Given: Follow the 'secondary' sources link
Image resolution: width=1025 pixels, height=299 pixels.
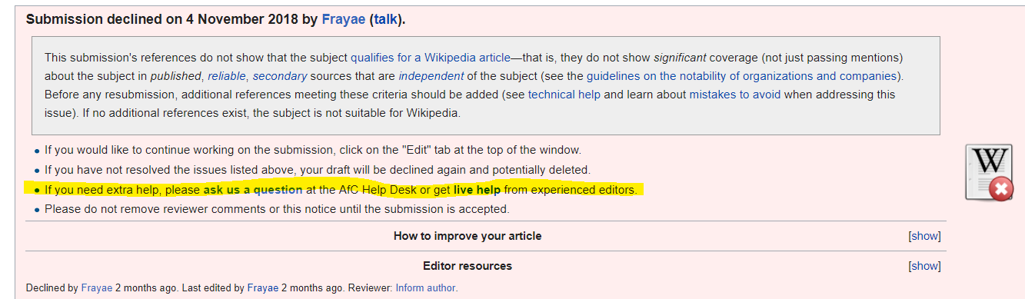Looking at the screenshot, I should click(x=280, y=76).
